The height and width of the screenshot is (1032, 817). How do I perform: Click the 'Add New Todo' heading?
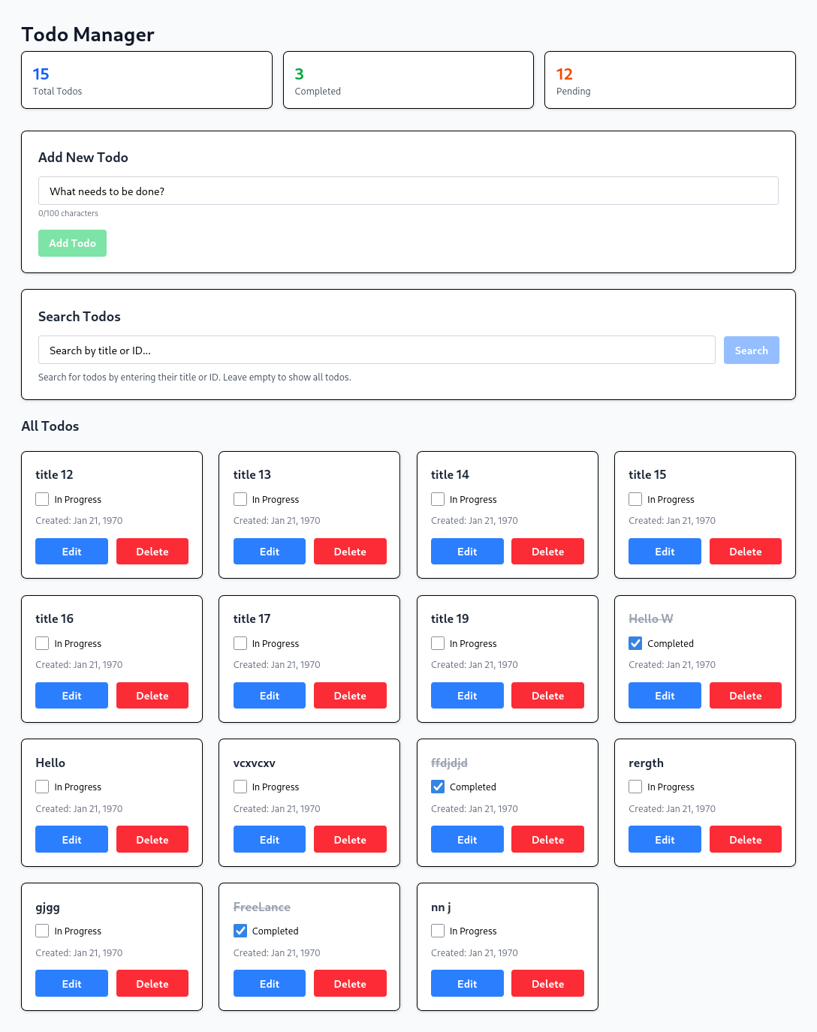[83, 157]
